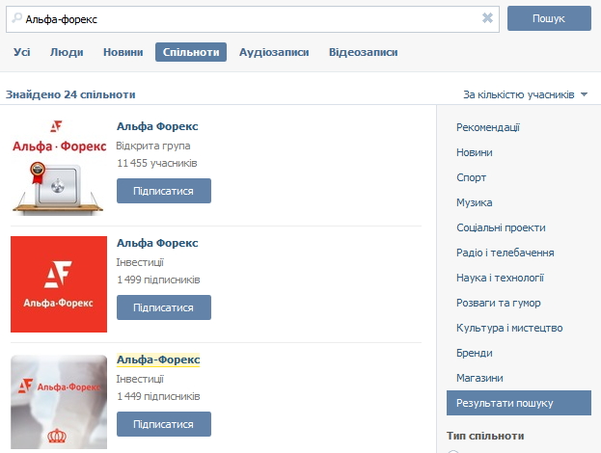601x453 pixels.
Task: Subscribe to community with 1 499 підписників
Action: point(164,307)
